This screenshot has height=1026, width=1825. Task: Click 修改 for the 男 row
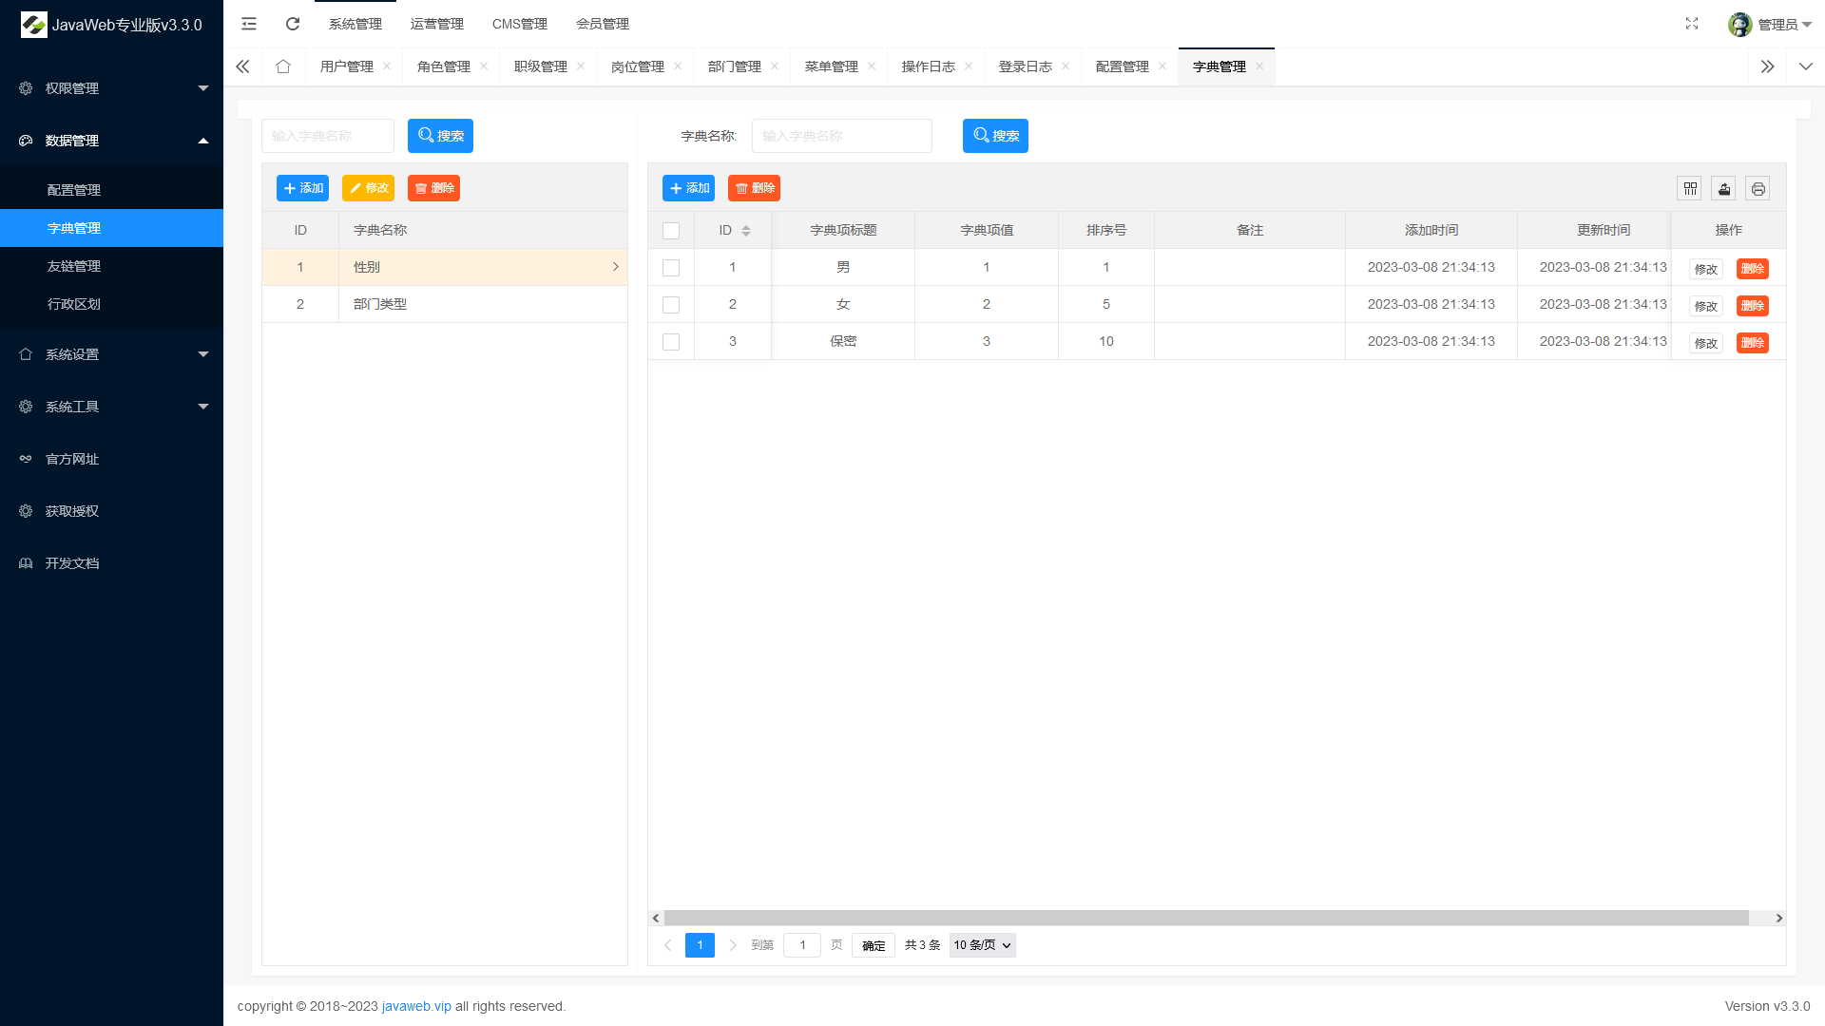point(1706,269)
